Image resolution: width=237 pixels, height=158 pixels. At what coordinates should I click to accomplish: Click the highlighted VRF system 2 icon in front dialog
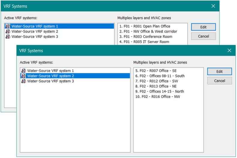tap(23, 76)
